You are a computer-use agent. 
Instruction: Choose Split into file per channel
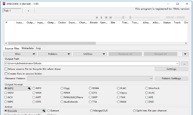point(150,111)
